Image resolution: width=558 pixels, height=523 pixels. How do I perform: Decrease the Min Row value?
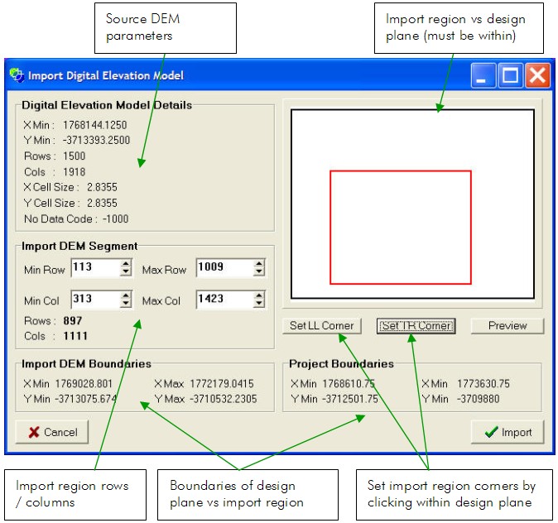tap(126, 271)
